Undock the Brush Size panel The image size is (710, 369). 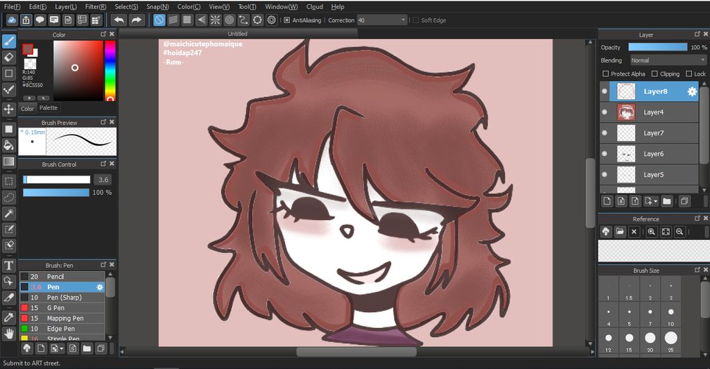698,270
